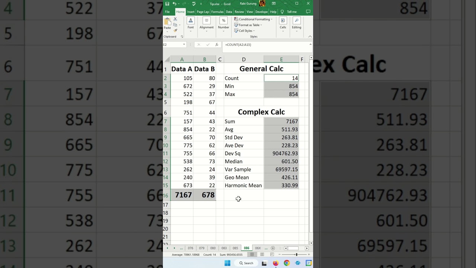Open the File menu
Screen dimensions: 476x268
tap(167, 12)
